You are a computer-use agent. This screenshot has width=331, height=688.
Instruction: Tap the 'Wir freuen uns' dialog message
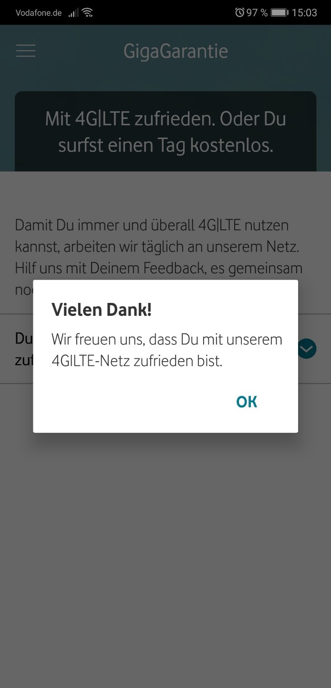(x=167, y=350)
